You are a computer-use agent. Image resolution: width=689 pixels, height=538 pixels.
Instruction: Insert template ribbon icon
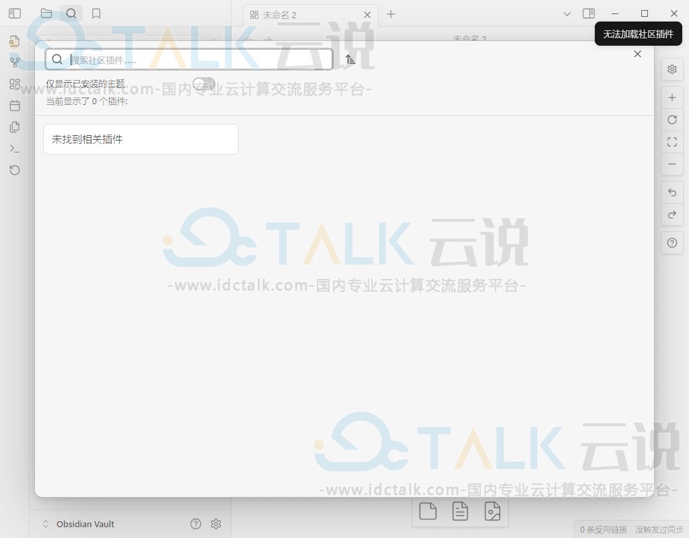click(x=15, y=127)
